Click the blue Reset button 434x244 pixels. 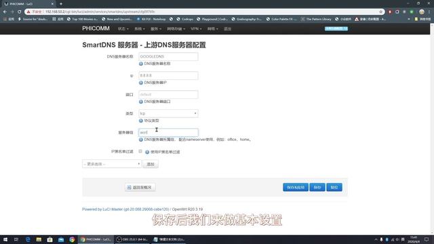334,187
